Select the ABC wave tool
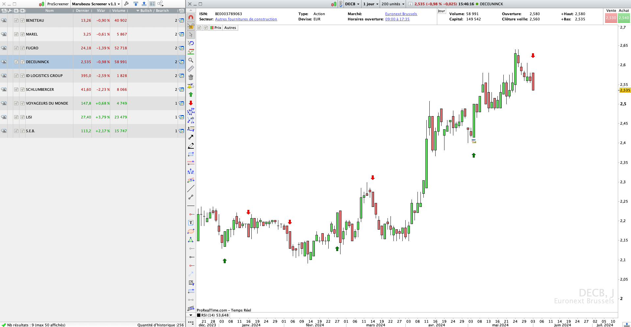The height and width of the screenshot is (327, 631). click(191, 120)
